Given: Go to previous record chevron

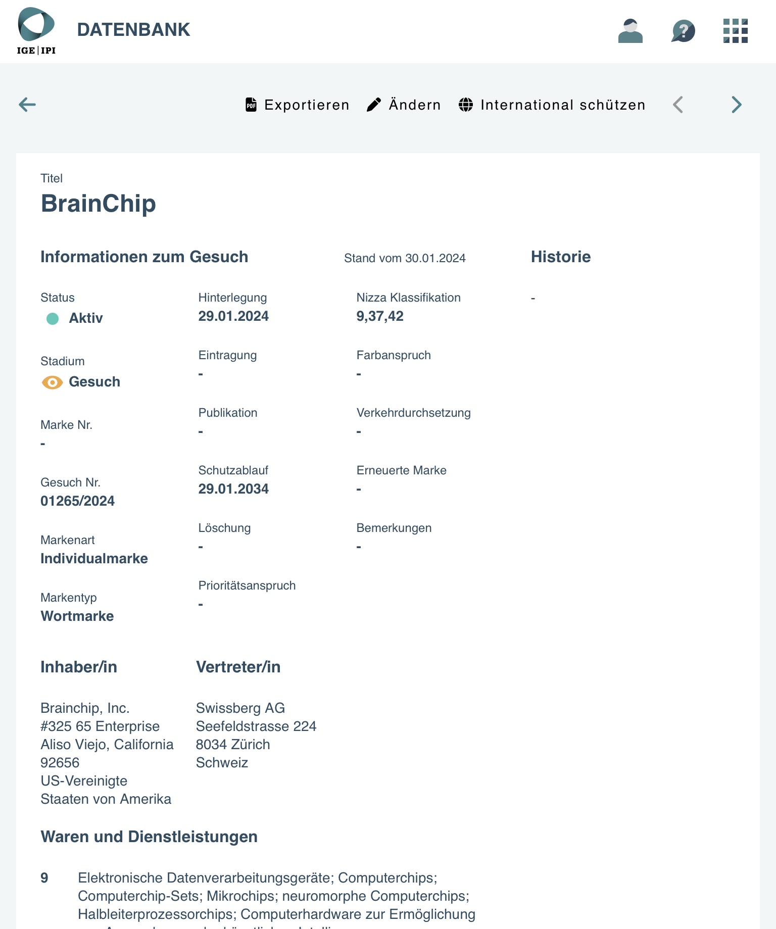Looking at the screenshot, I should tap(678, 105).
